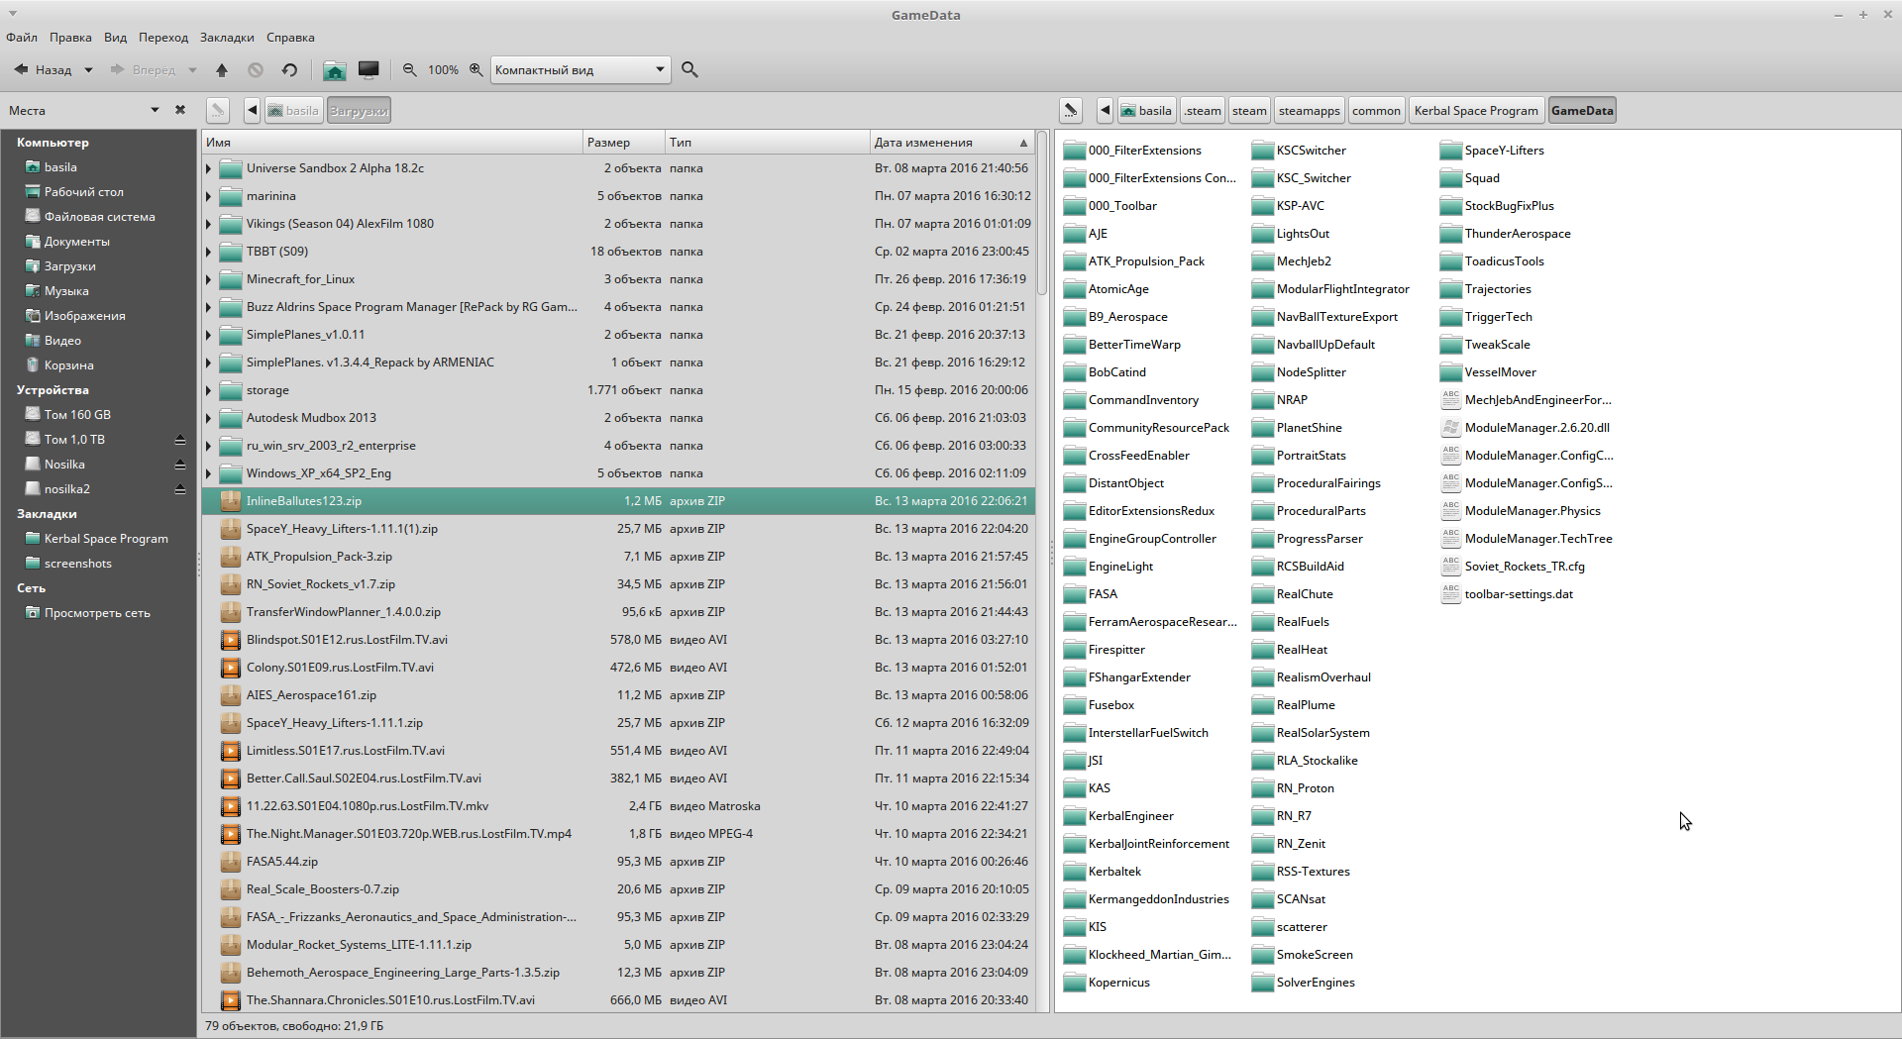This screenshot has width=1902, height=1039.
Task: Select the RealismOverhaul folder icon
Action: [x=1263, y=677]
